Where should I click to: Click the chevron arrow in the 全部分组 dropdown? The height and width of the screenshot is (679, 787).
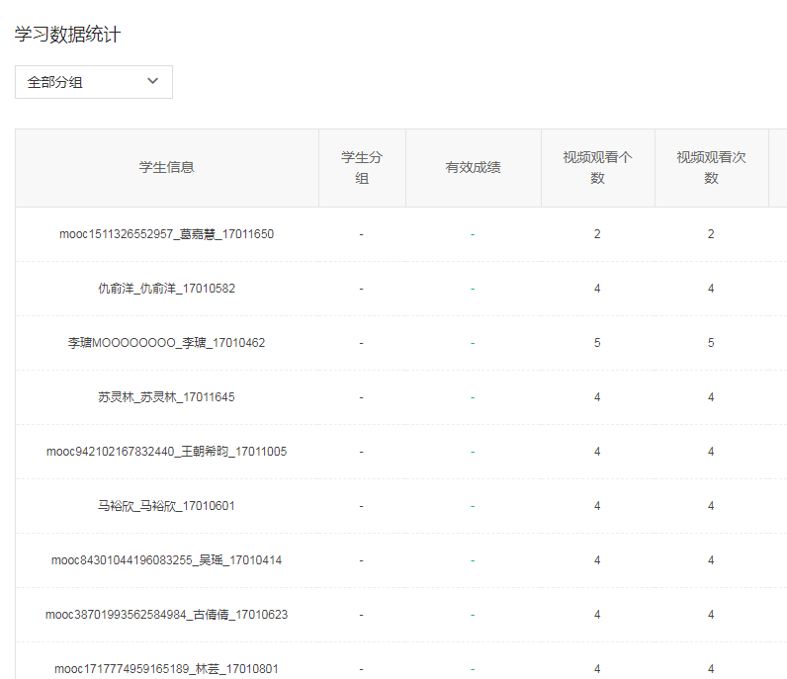click(152, 82)
